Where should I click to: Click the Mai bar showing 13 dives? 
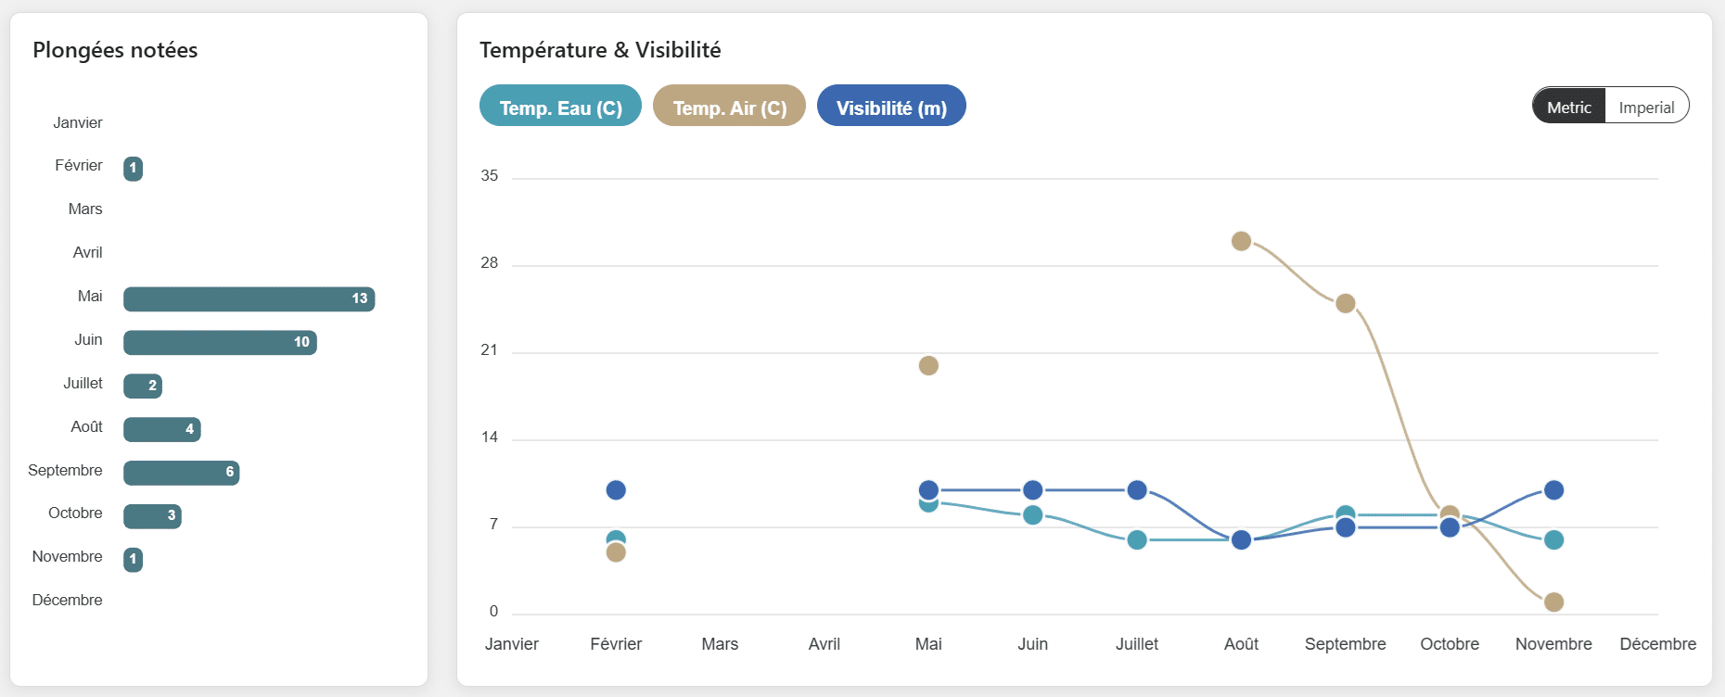point(249,298)
